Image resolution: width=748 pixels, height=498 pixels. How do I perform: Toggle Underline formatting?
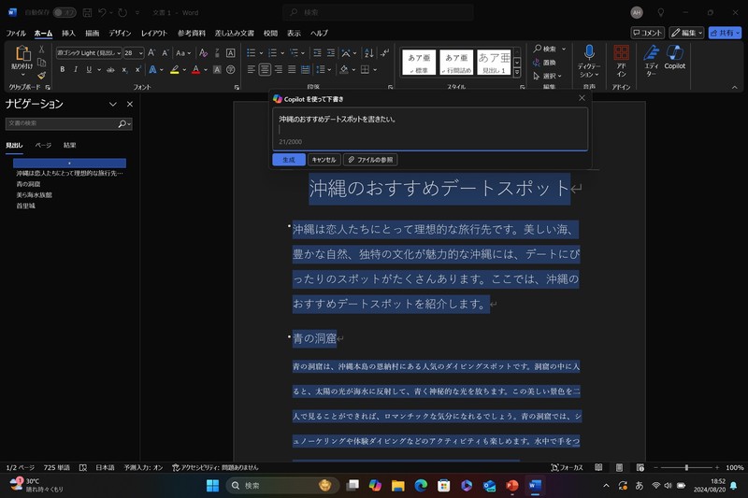89,69
